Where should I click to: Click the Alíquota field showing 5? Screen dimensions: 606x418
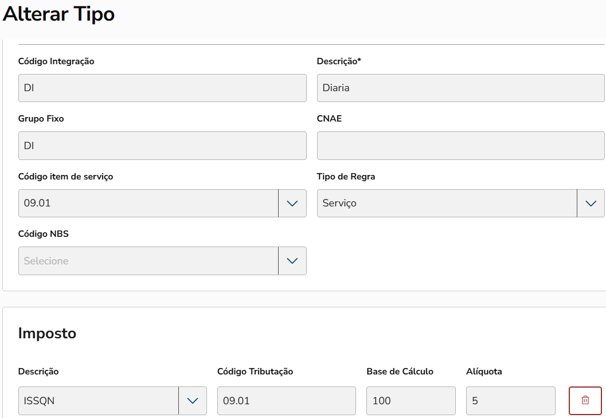tap(511, 400)
